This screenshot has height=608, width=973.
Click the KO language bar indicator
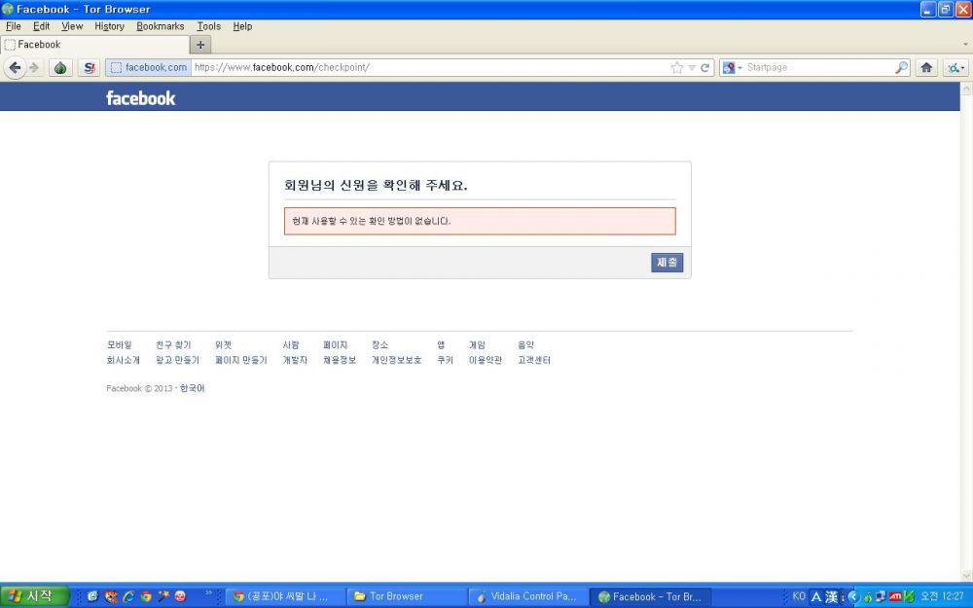(799, 596)
